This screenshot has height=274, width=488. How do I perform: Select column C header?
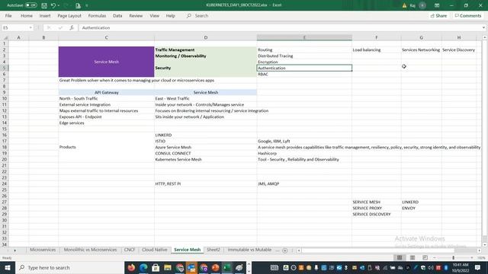(x=106, y=37)
